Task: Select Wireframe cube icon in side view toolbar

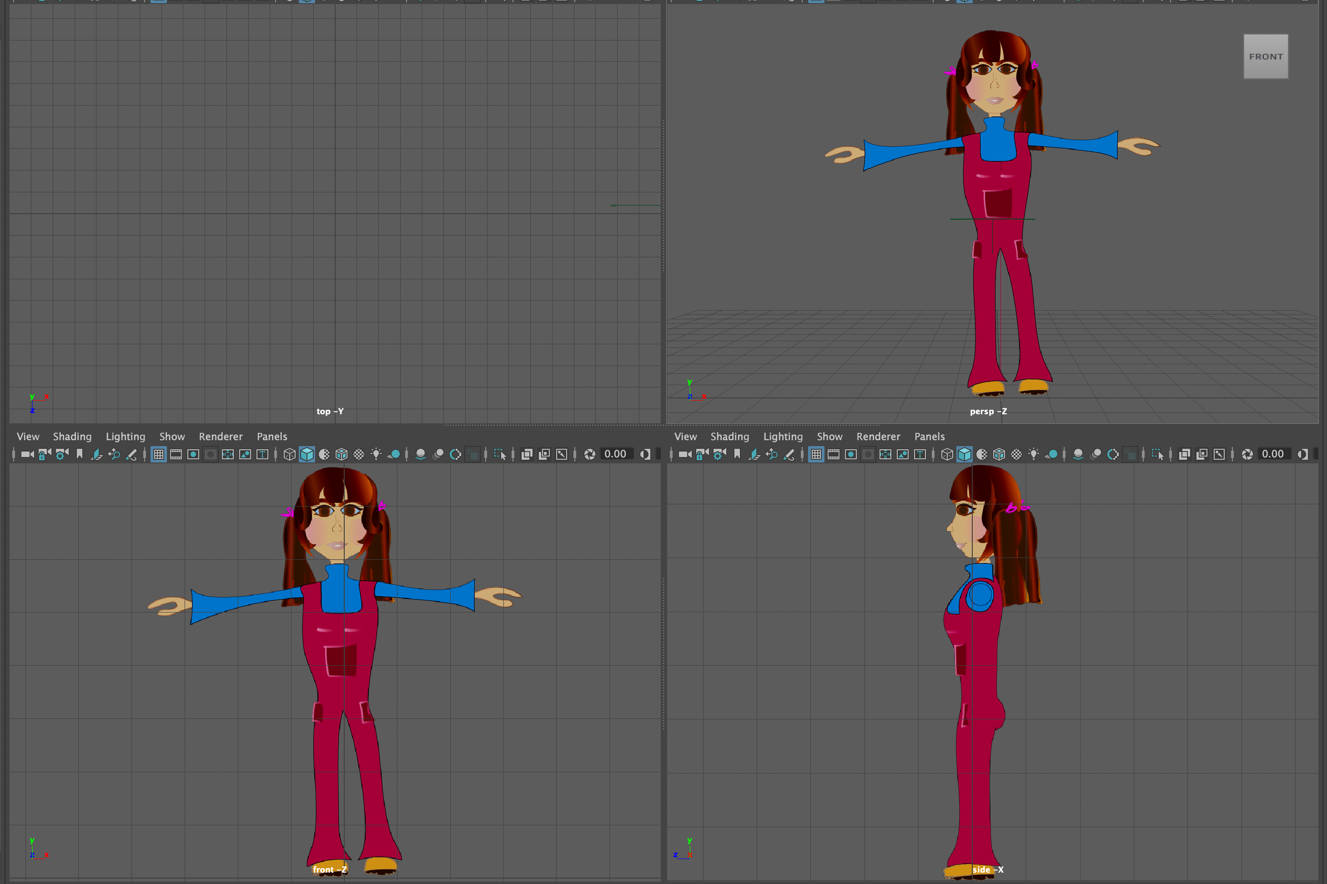Action: click(x=947, y=454)
